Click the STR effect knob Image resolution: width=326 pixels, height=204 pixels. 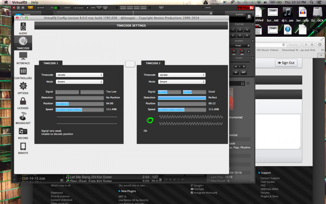click(233, 51)
